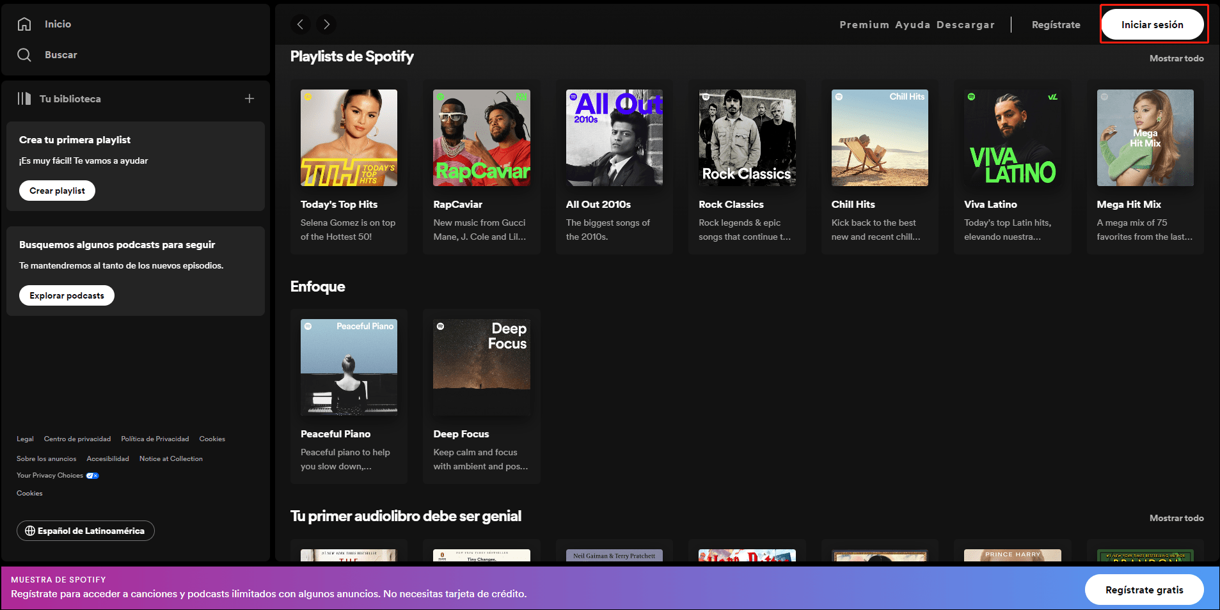
Task: Open Política de Privacidad link
Action: 155,439
